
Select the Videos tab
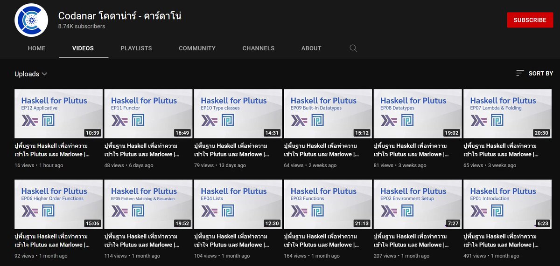coord(83,48)
